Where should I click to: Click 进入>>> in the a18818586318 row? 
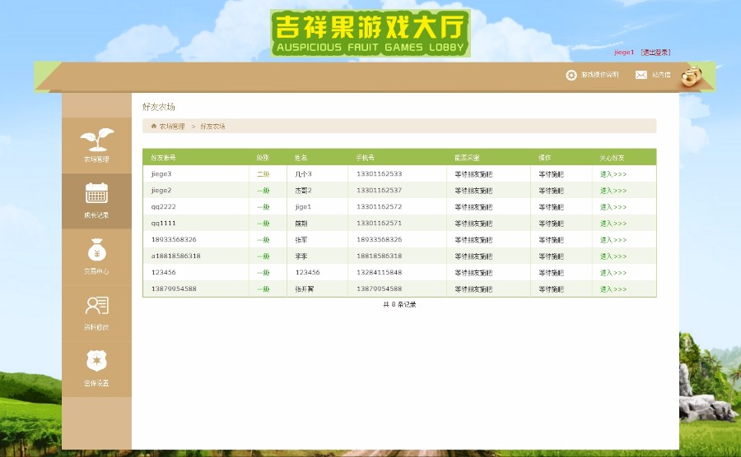[613, 256]
